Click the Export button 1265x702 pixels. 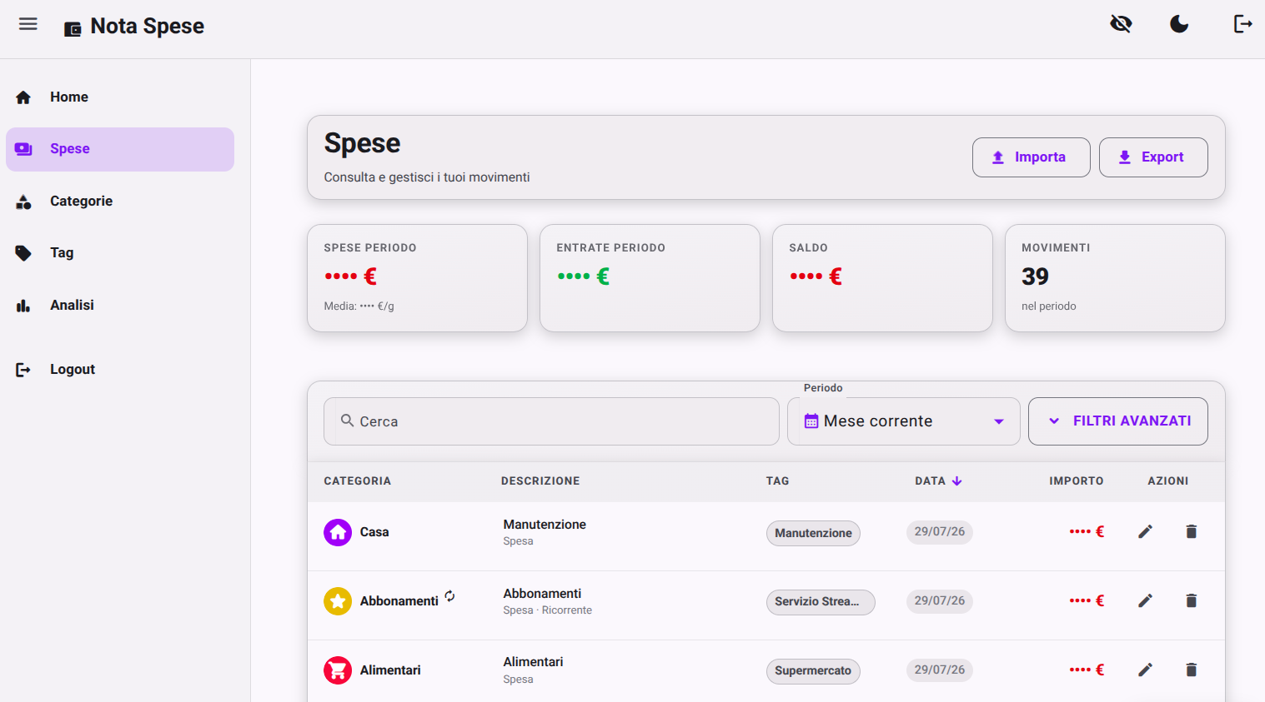click(1153, 157)
